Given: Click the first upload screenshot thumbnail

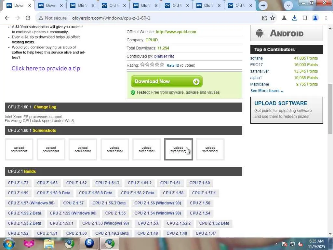Looking at the screenshot, I should pyautogui.click(x=19, y=149).
